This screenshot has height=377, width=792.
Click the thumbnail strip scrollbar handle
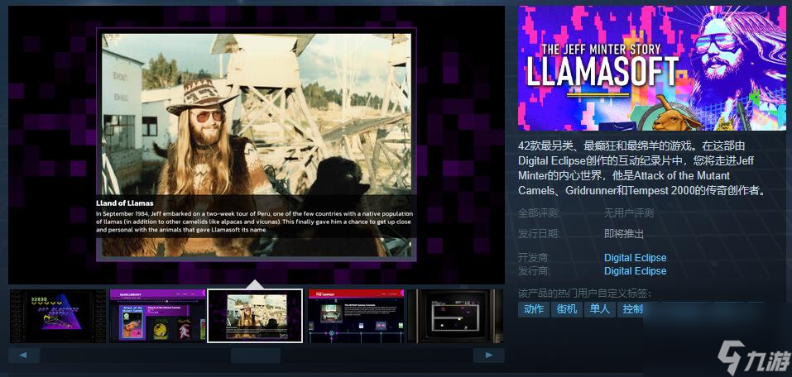pyautogui.click(x=256, y=355)
